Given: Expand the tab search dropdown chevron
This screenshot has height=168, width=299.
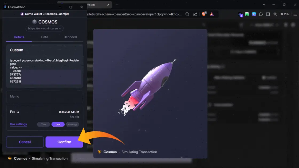Looking at the screenshot, I should point(264,5).
